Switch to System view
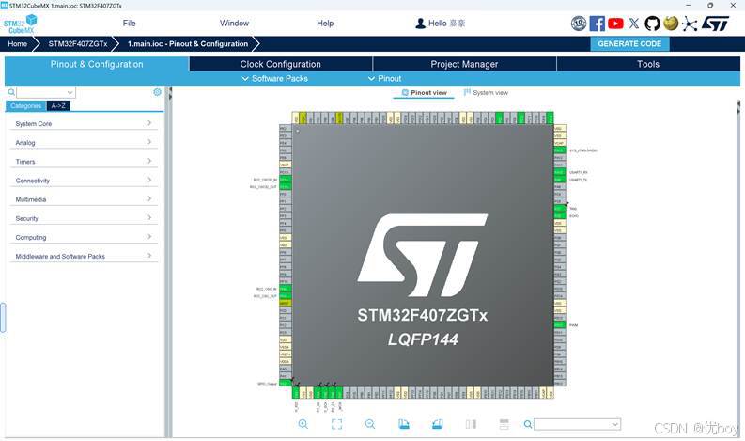This screenshot has height=441, width=745. coord(486,93)
